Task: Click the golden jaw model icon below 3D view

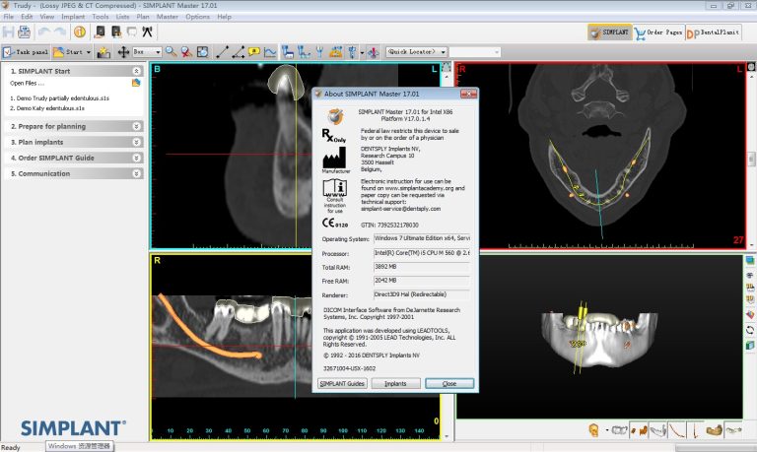Action: pyautogui.click(x=714, y=429)
